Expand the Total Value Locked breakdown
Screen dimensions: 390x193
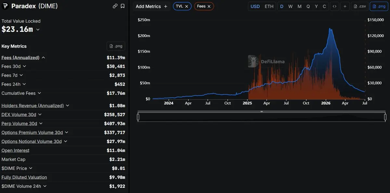tap(38, 30)
